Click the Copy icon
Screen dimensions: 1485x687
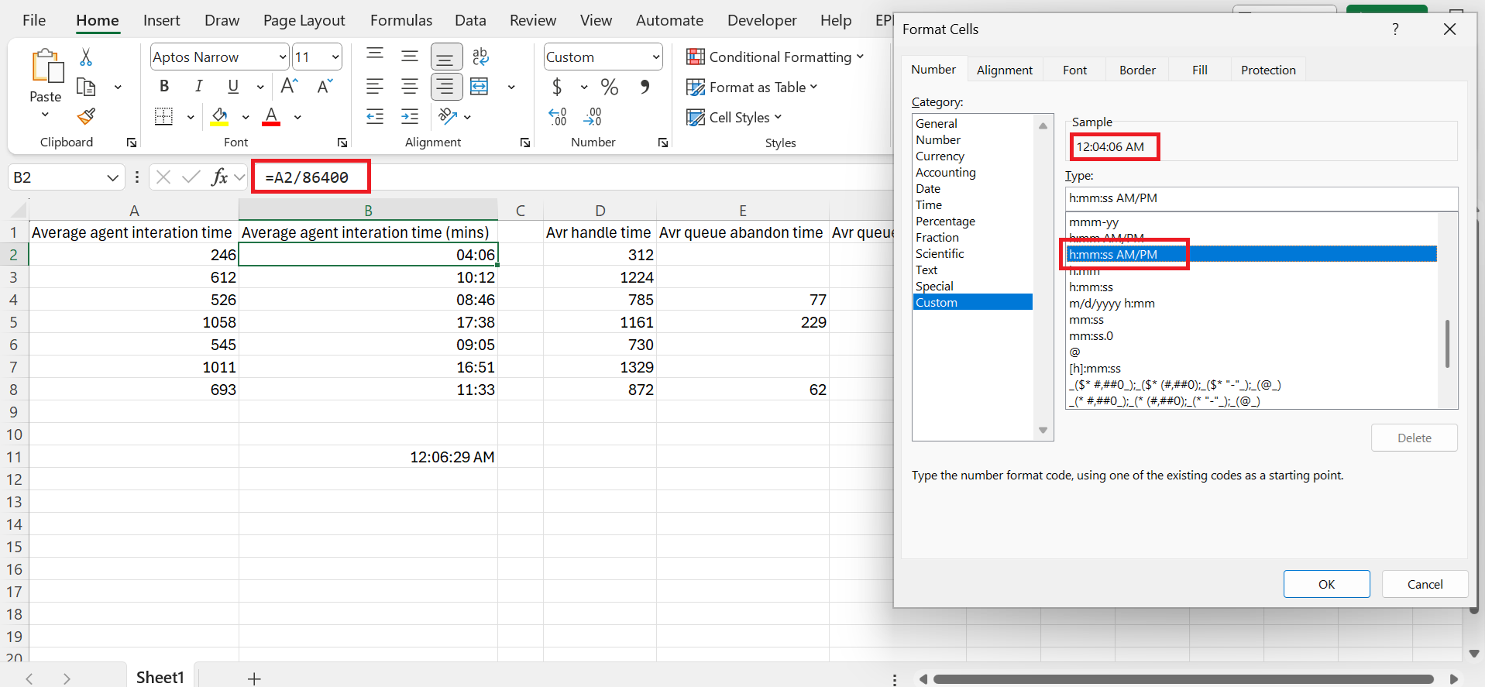(86, 87)
